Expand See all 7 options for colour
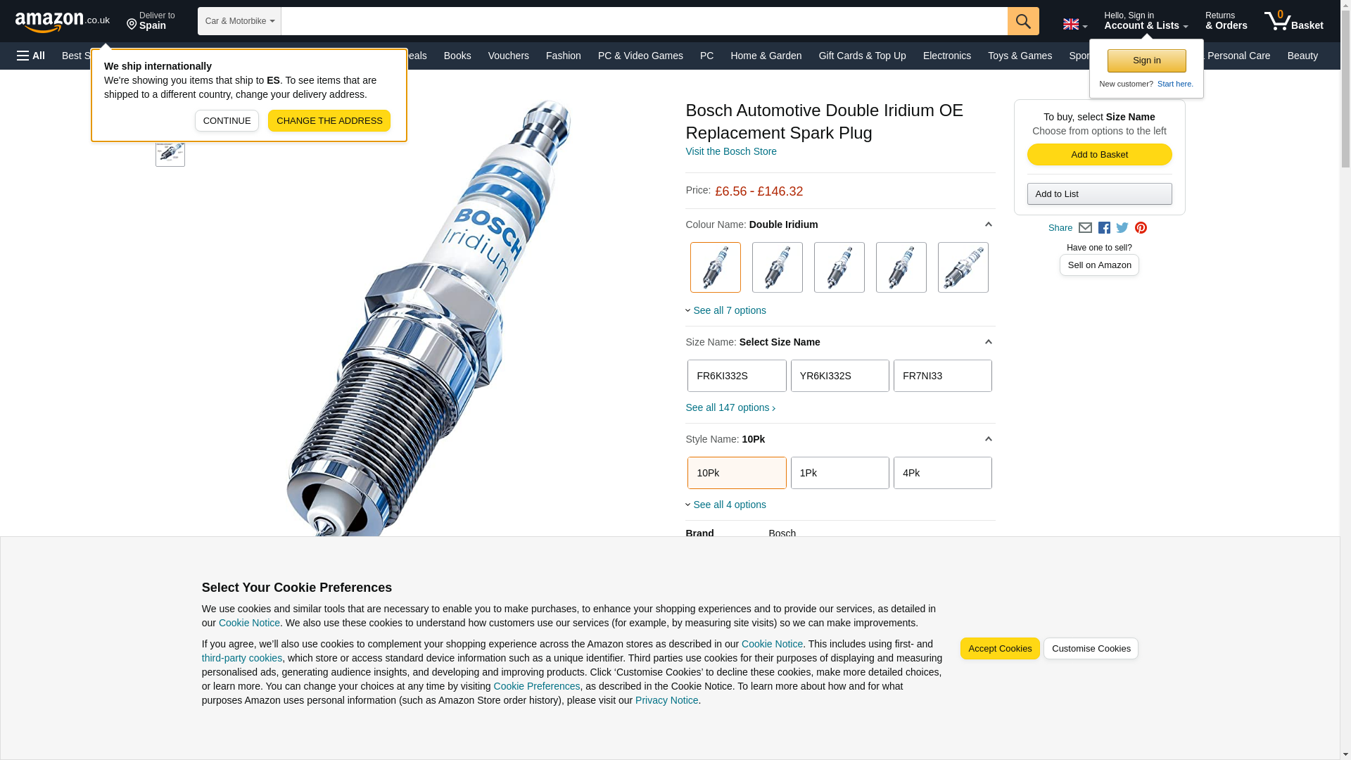 tap(729, 310)
